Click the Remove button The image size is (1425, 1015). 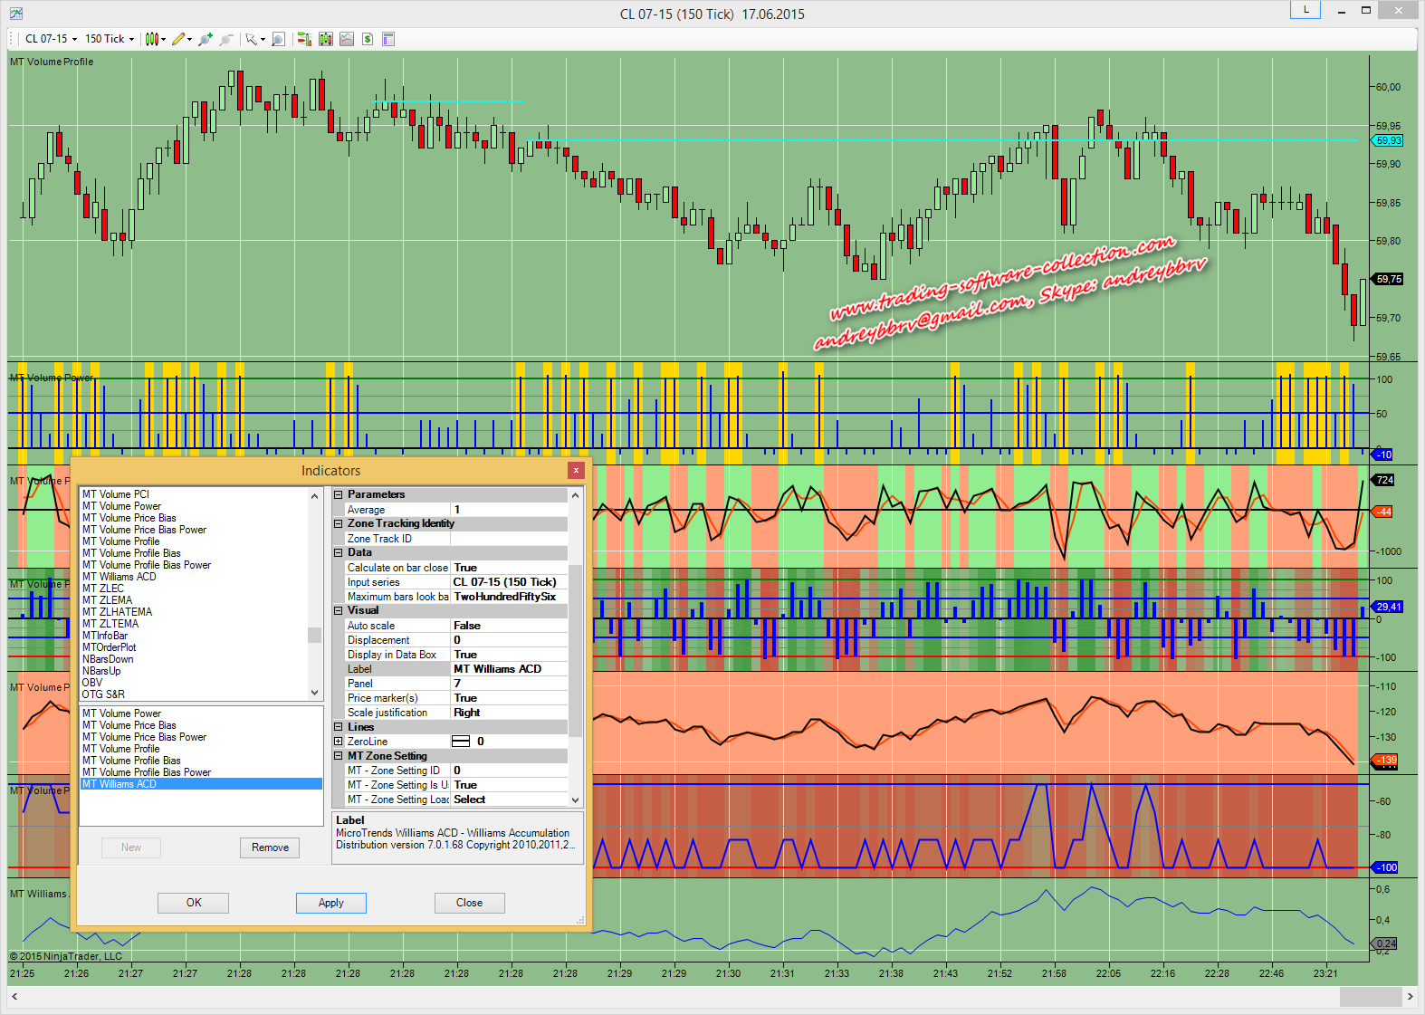tap(270, 847)
